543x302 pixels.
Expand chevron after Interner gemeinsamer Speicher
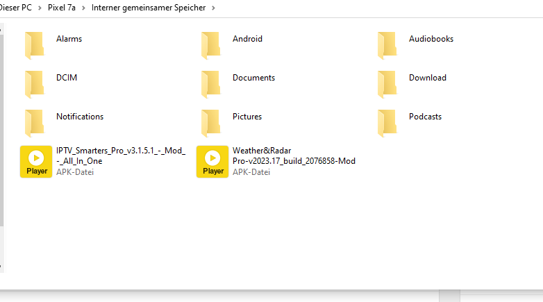click(213, 8)
